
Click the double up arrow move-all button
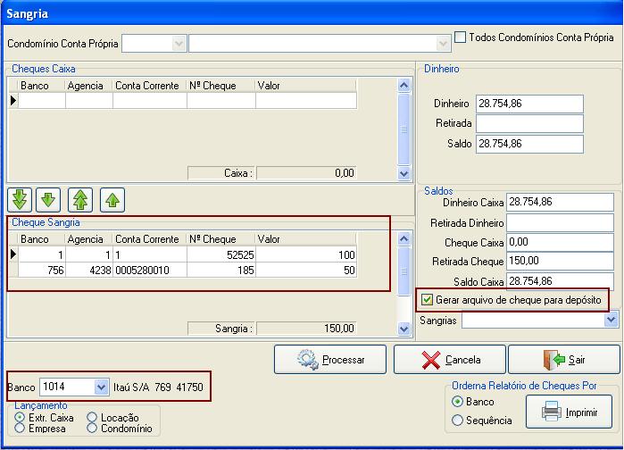81,199
